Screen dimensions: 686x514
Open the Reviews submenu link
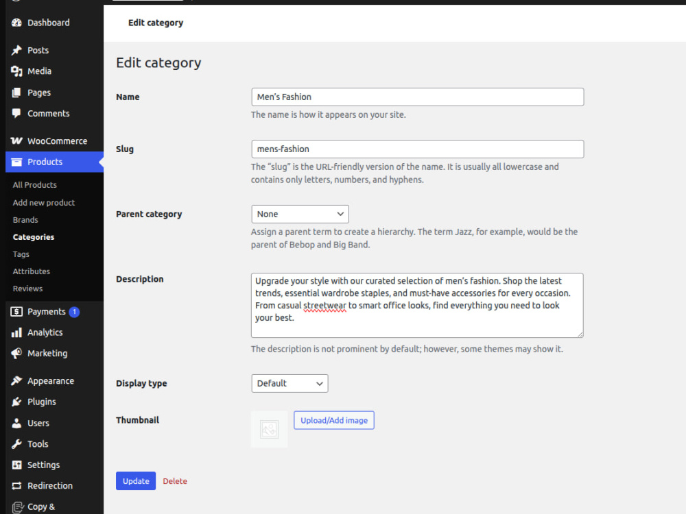[x=27, y=289]
